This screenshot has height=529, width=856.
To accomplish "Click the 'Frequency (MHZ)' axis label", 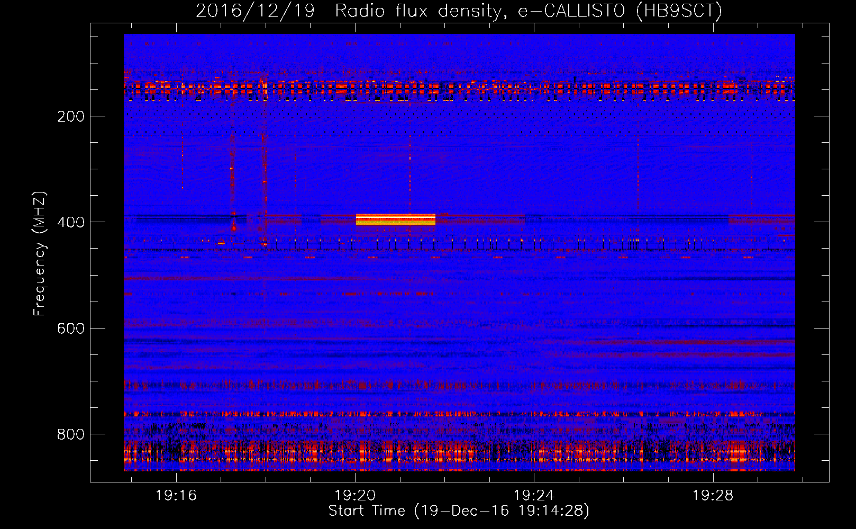I will tap(40, 254).
